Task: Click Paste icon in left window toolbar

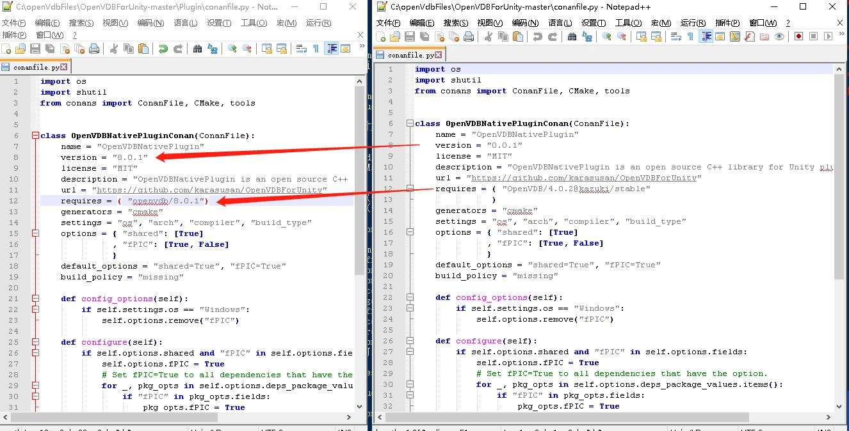Action: pos(143,49)
